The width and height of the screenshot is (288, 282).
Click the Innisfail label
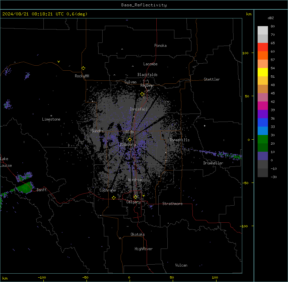[x=139, y=109]
